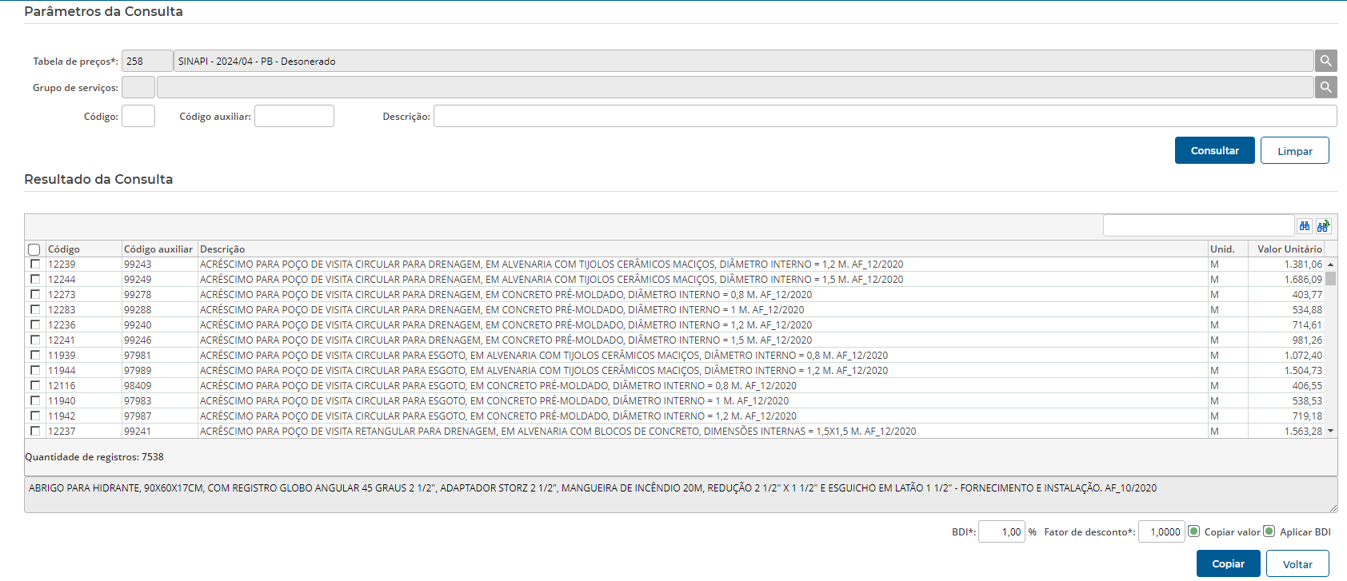Sort by Valor Unitário column header
Image resolution: width=1347 pixels, height=581 pixels.
tap(1289, 249)
